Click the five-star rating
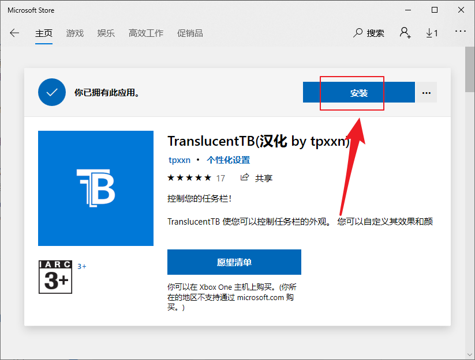The height and width of the screenshot is (360, 475). pyautogui.click(x=189, y=178)
